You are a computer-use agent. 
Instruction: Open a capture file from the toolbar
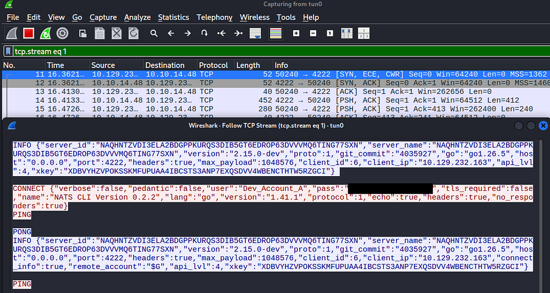pos(83,33)
